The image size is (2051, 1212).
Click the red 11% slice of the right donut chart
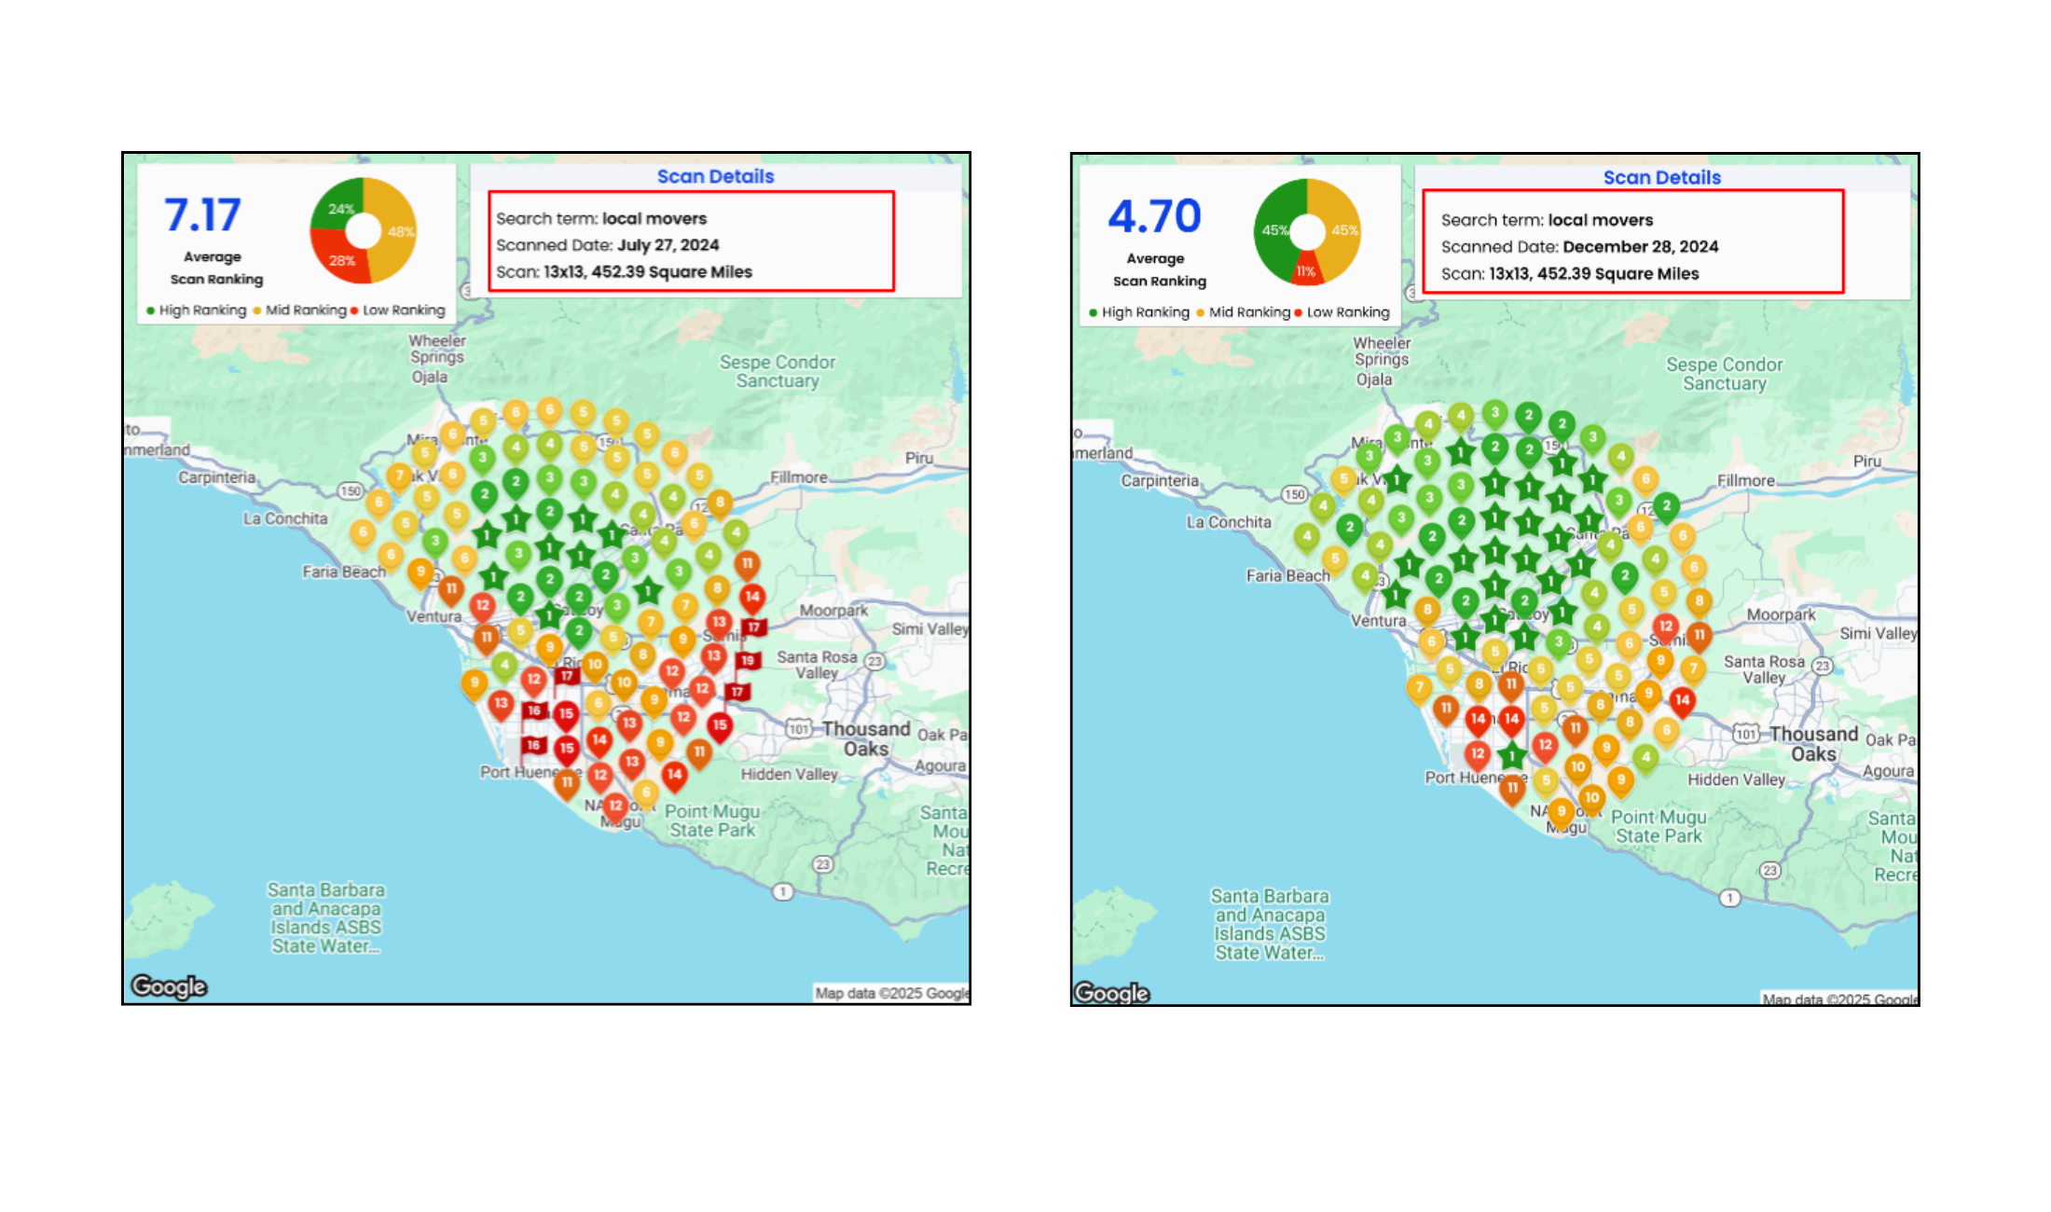[1306, 270]
